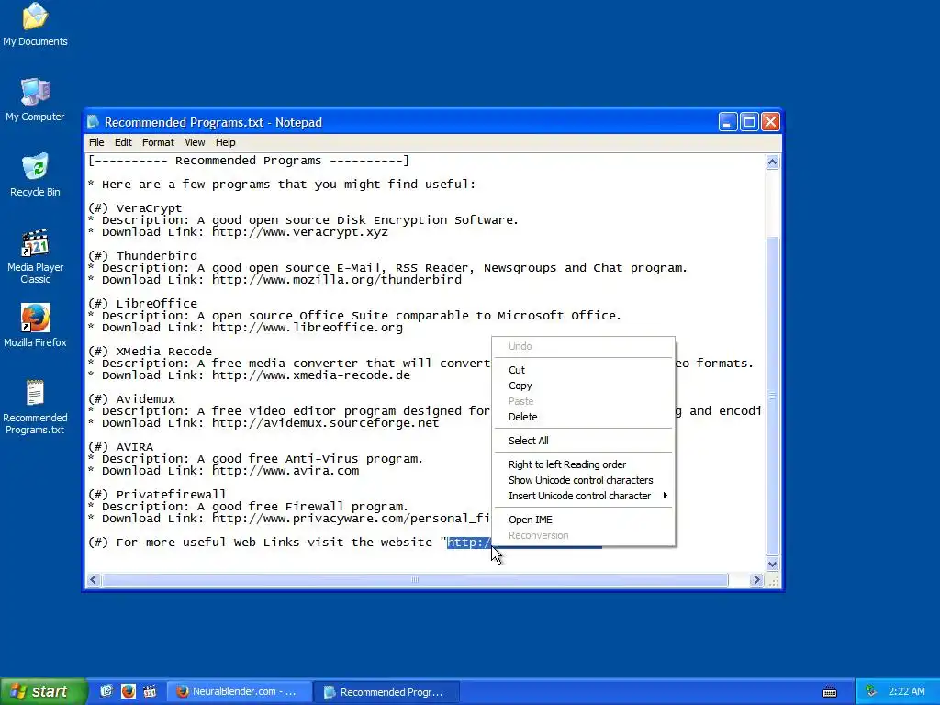Click the vertical scrollbar down arrow

[x=772, y=564]
